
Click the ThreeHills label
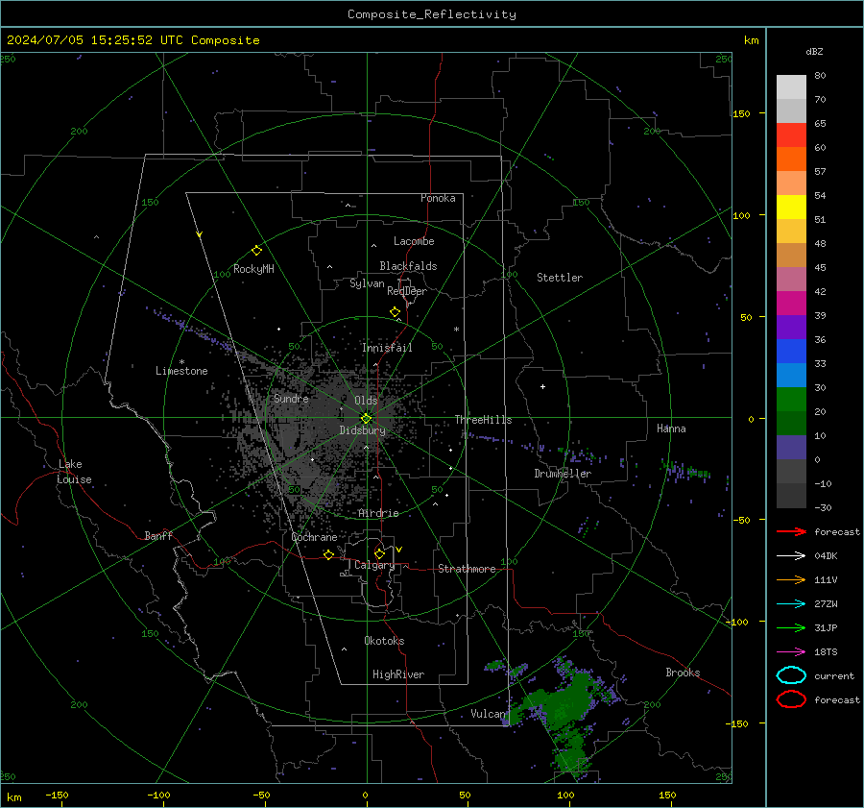[483, 420]
